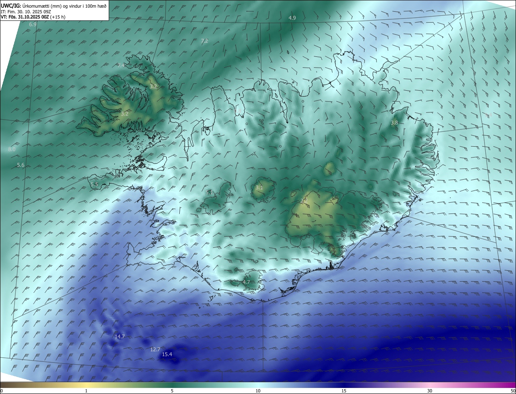Click the 2.2 value on Vatnajökull
Viewport: 516px width, 394px height.
click(x=304, y=200)
